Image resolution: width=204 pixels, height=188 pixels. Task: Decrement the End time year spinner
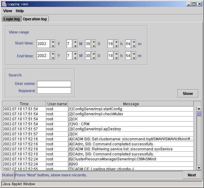(53, 58)
